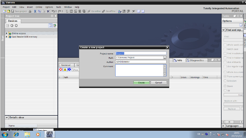The height and width of the screenshot is (138, 246).
Task: Click the Go online toolbar button
Action: coord(94,11)
